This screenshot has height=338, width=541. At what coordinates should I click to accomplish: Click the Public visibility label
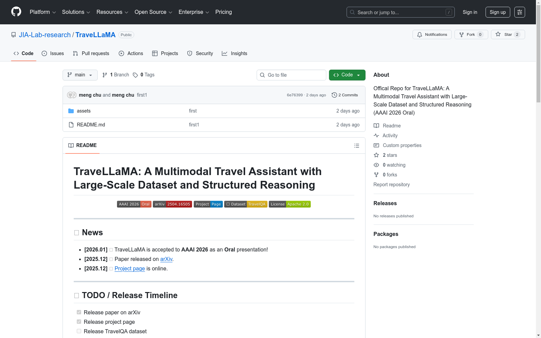coord(126,35)
